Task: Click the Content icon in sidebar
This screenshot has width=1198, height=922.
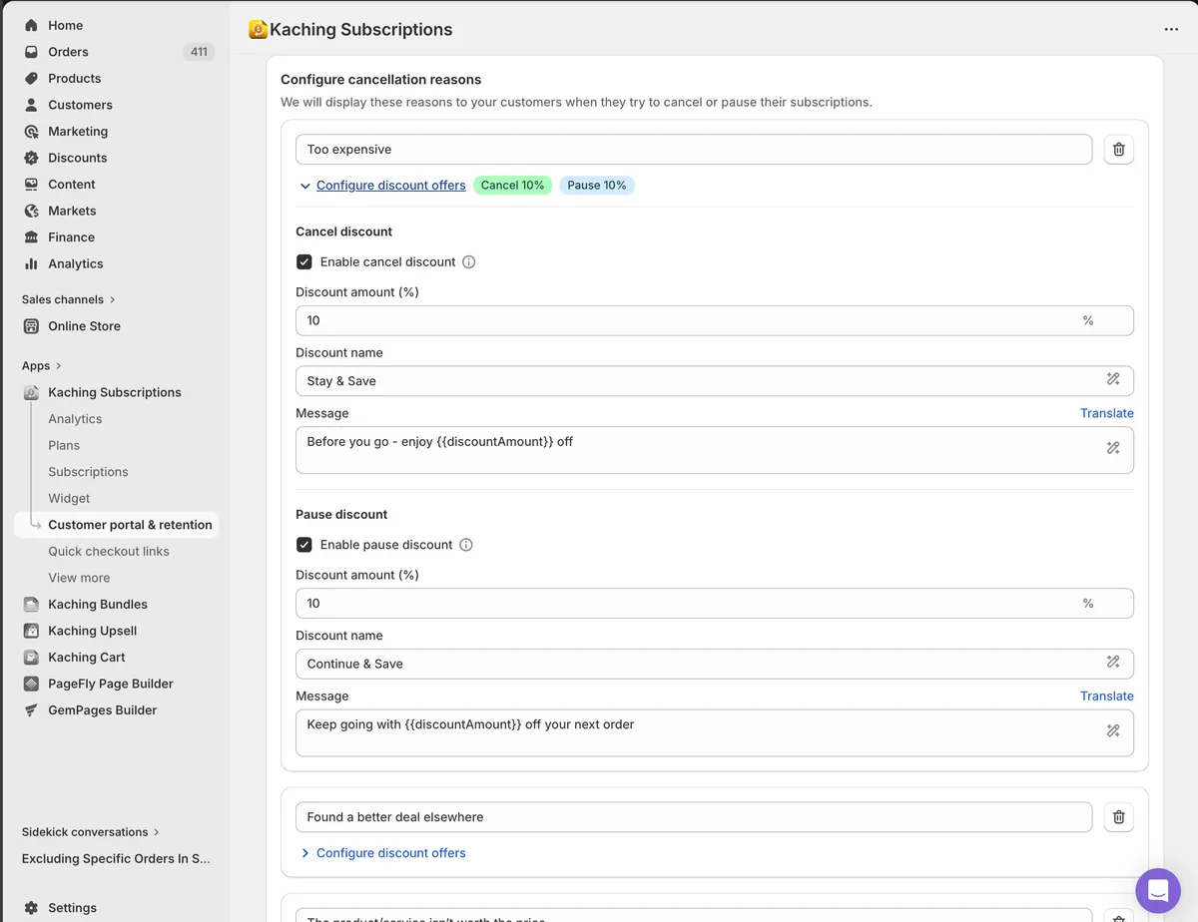Action: 31,185
